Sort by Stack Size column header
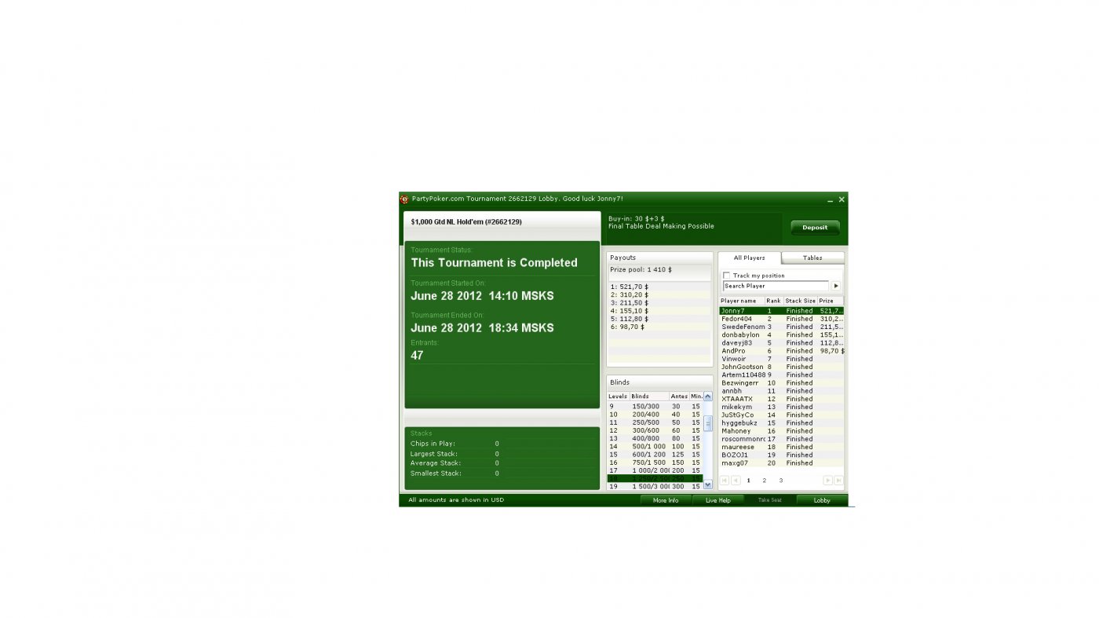This screenshot has width=1099, height=618. click(x=801, y=301)
